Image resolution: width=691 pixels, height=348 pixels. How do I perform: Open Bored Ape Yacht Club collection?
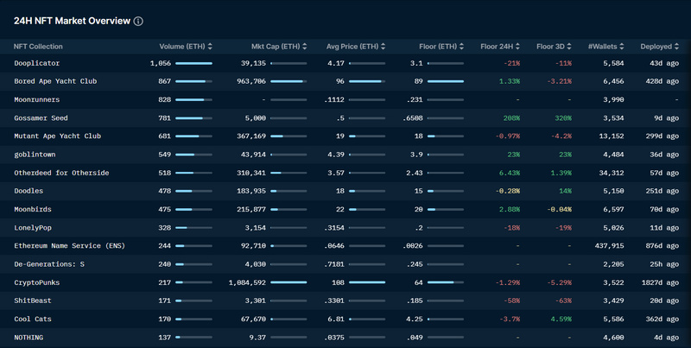tap(55, 81)
